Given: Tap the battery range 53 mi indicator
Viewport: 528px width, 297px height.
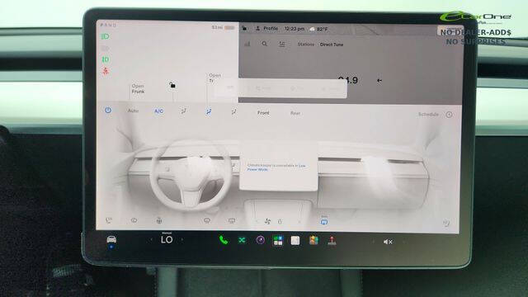Looking at the screenshot, I should (224, 27).
